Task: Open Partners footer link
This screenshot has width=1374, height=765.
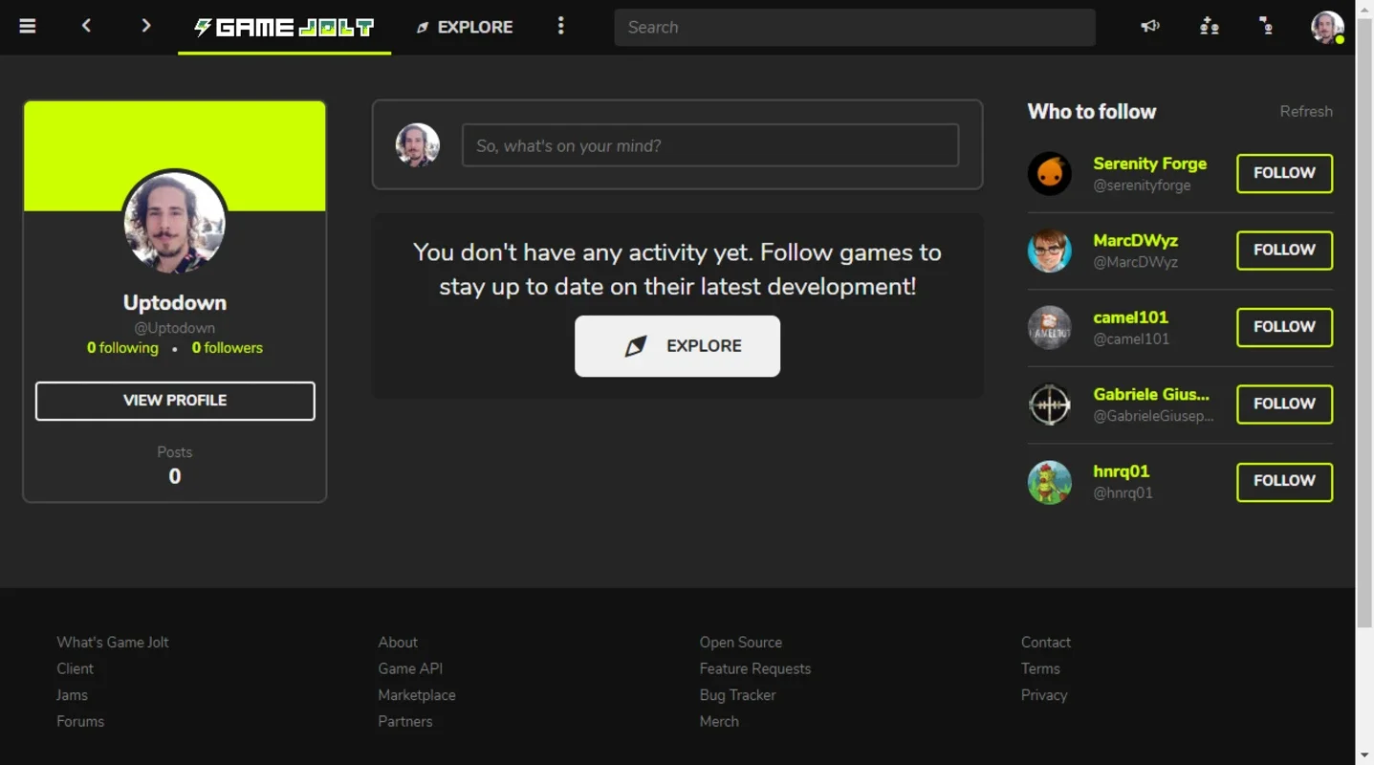Action: point(405,721)
